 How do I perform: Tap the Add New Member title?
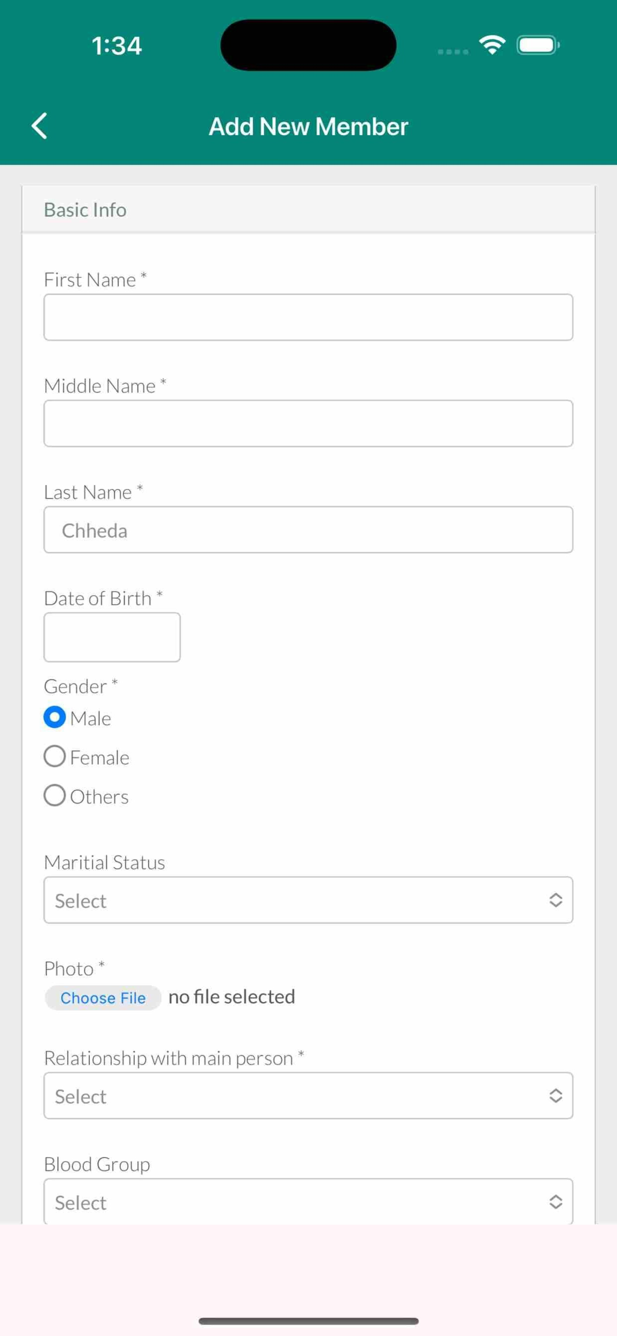tap(308, 127)
